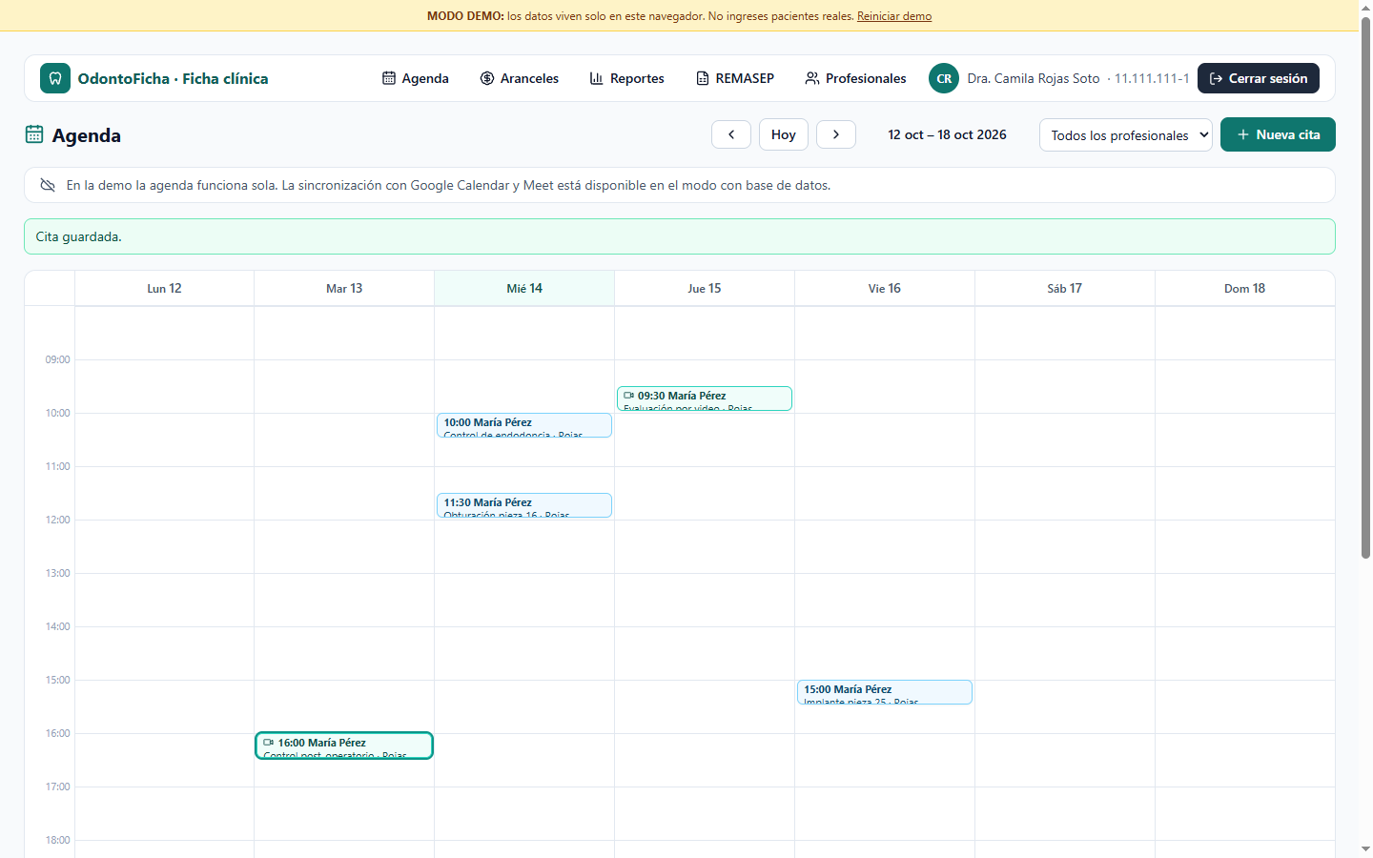Click video icon on 16:00 María Pérez appointment
This screenshot has height=858, width=1373.
269,742
